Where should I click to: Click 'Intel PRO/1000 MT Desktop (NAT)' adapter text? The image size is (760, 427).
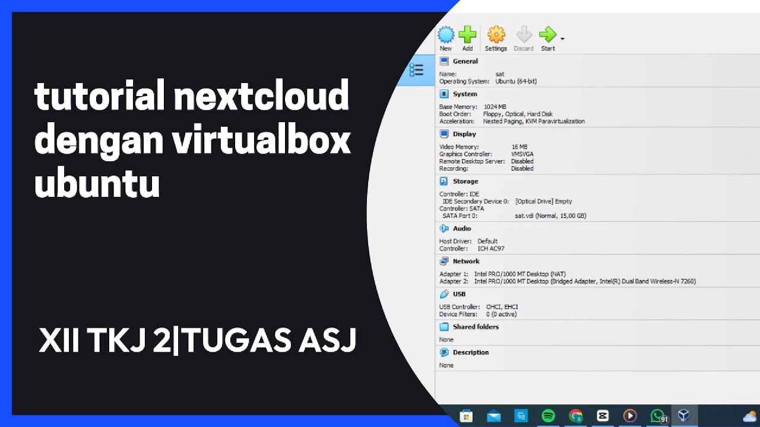point(520,274)
